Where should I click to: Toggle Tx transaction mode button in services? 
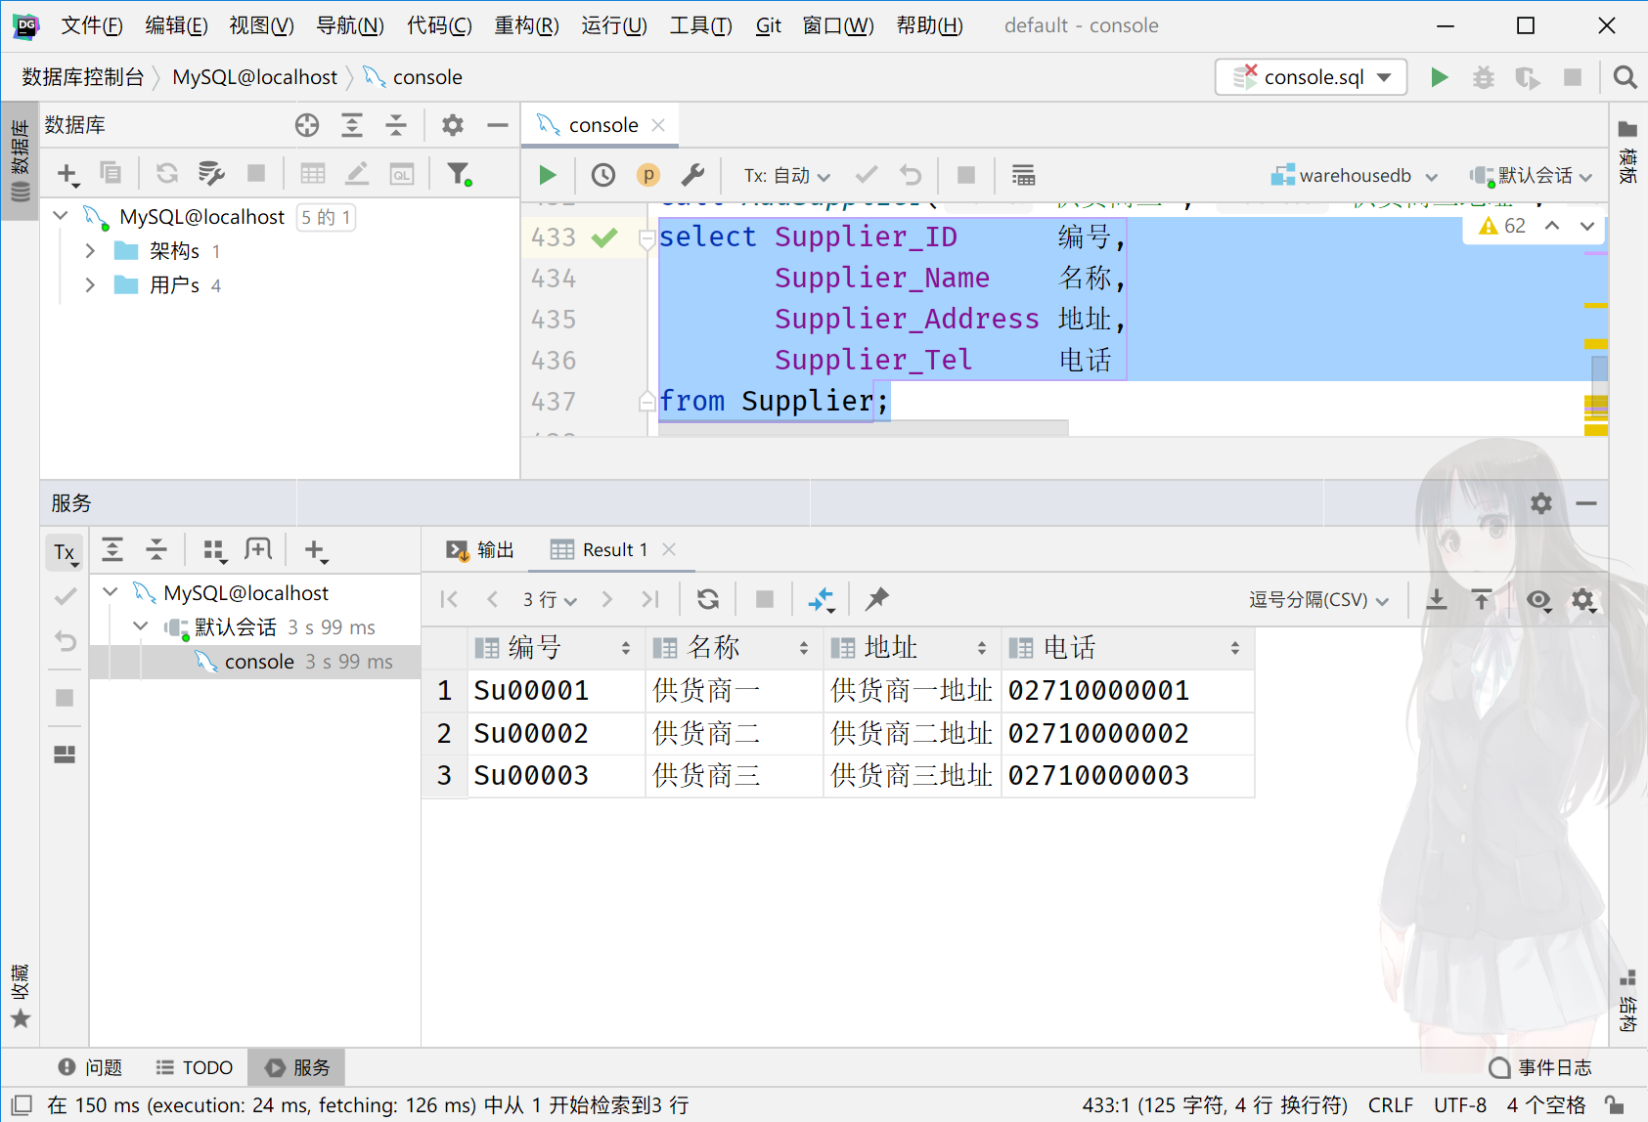click(65, 552)
